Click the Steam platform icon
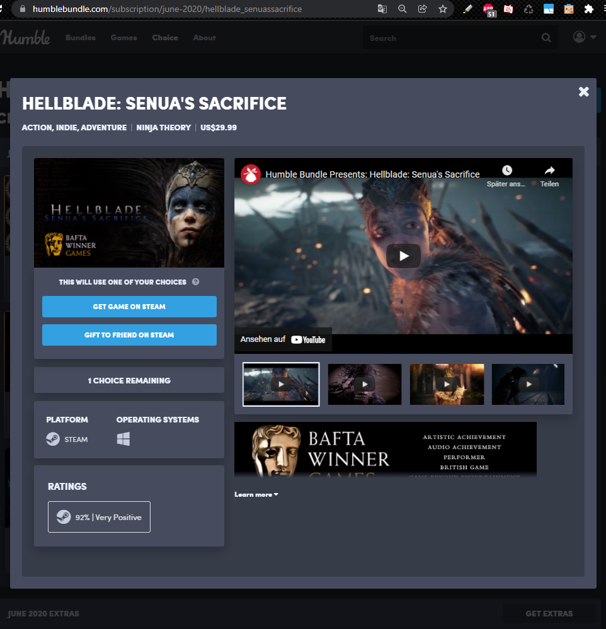 (x=53, y=439)
